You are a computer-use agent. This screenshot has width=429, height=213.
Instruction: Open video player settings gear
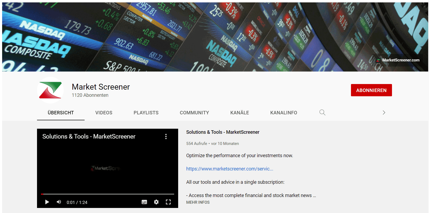pyautogui.click(x=156, y=202)
